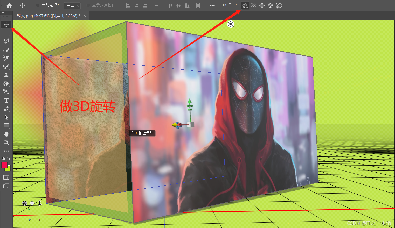
Task: Select the Brush tool
Action: click(6, 67)
